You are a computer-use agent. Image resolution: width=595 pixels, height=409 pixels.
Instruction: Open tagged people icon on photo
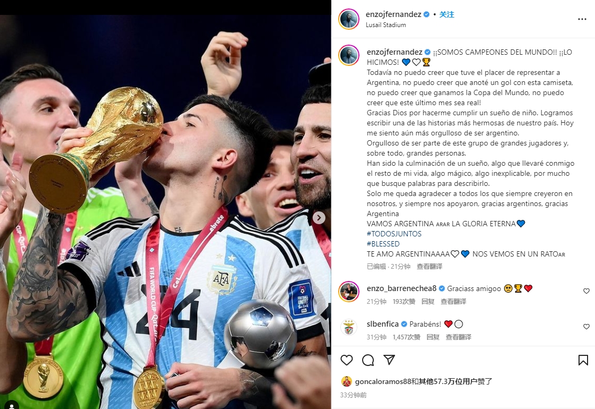click(11, 405)
